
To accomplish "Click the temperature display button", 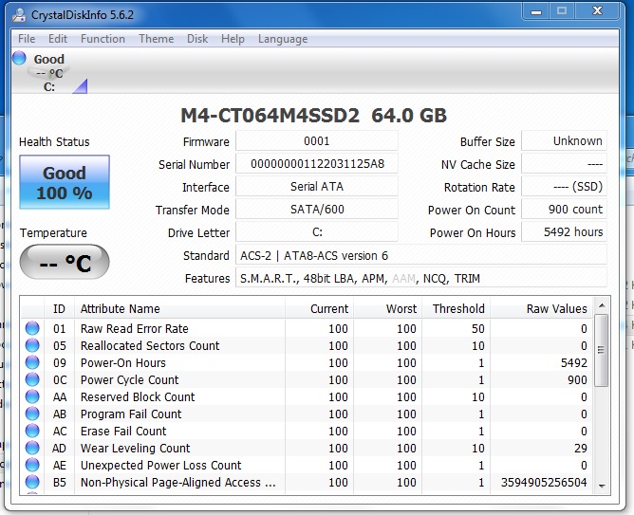I will tap(65, 262).
